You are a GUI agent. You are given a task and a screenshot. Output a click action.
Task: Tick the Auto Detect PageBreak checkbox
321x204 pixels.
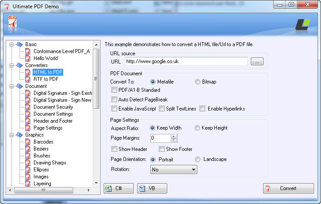114,100
